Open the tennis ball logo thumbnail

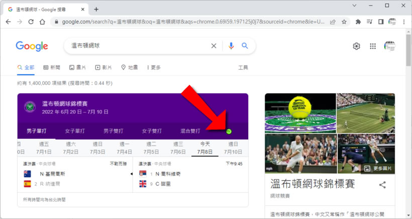(x=300, y=113)
